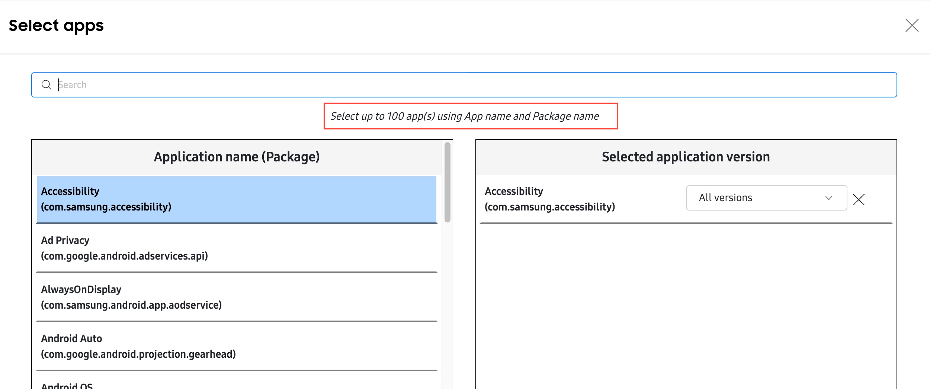Click the Application name (Package) header
Screen dimensions: 930x389
coord(237,157)
